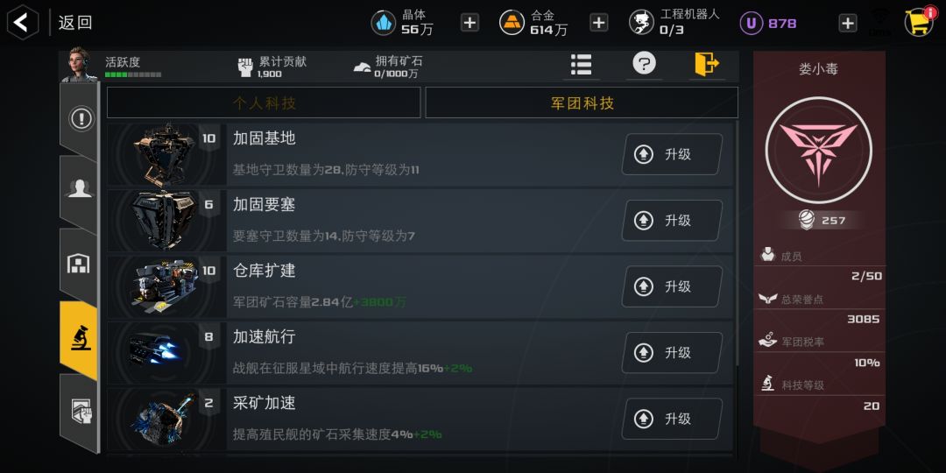The height and width of the screenshot is (473, 946).
Task: Add more crystals with plus icon
Action: pos(469,23)
